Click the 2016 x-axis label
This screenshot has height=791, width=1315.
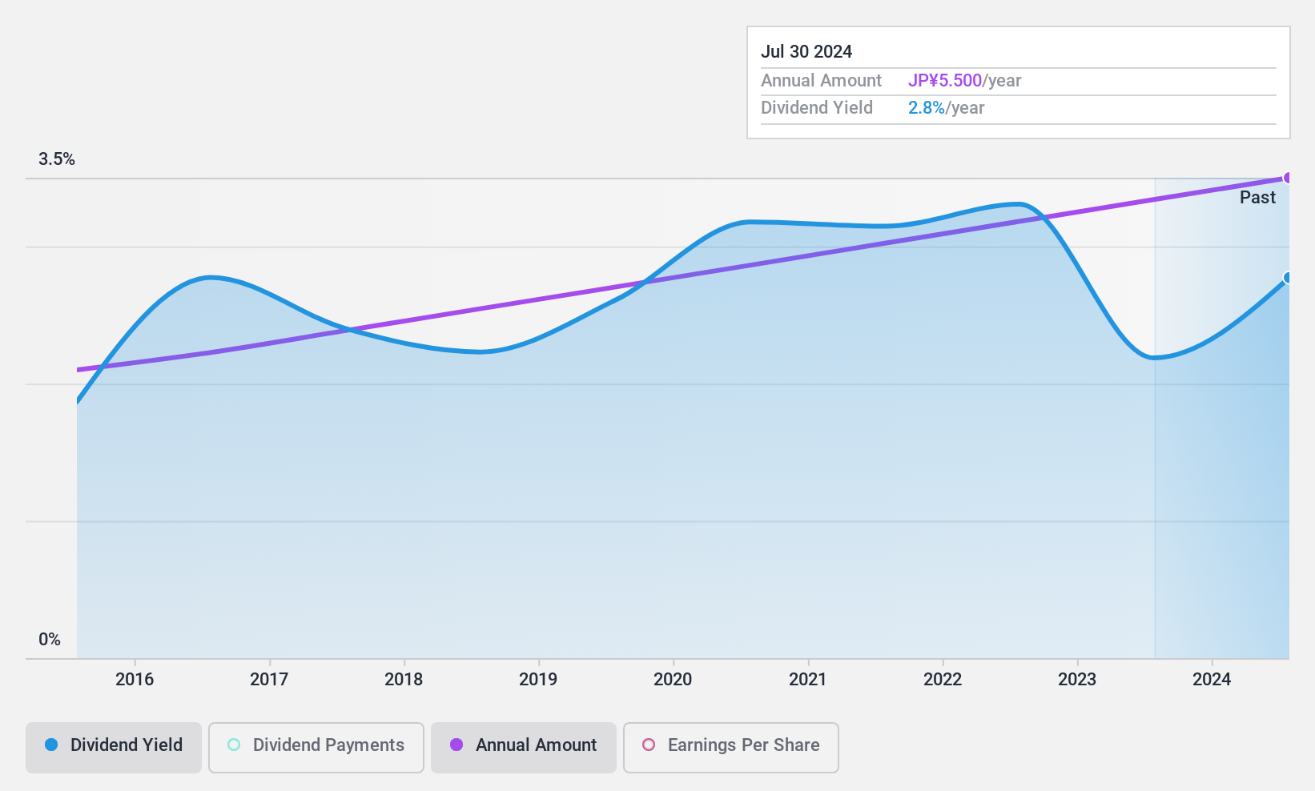(135, 680)
